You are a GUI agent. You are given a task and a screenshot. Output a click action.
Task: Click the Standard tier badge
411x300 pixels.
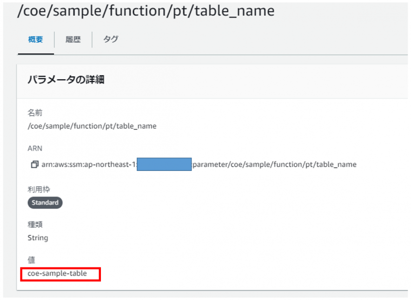[x=45, y=203]
